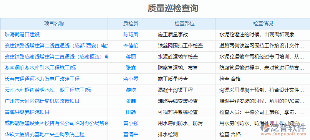
Task: Open project link 改建铁路线增建第二线直通线（成都-西安）
Action: tap(56, 46)
